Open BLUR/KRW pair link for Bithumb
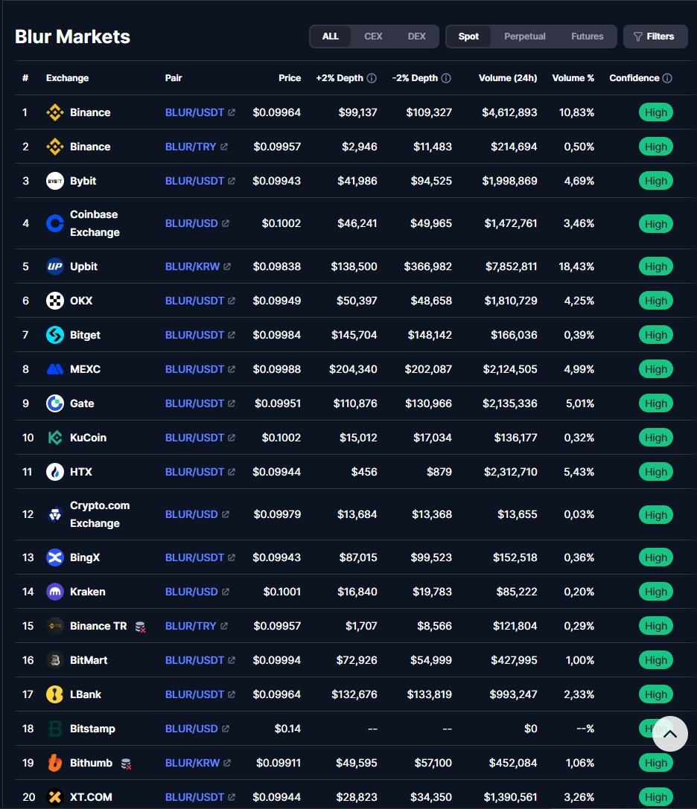The width and height of the screenshot is (697, 809). tap(198, 763)
